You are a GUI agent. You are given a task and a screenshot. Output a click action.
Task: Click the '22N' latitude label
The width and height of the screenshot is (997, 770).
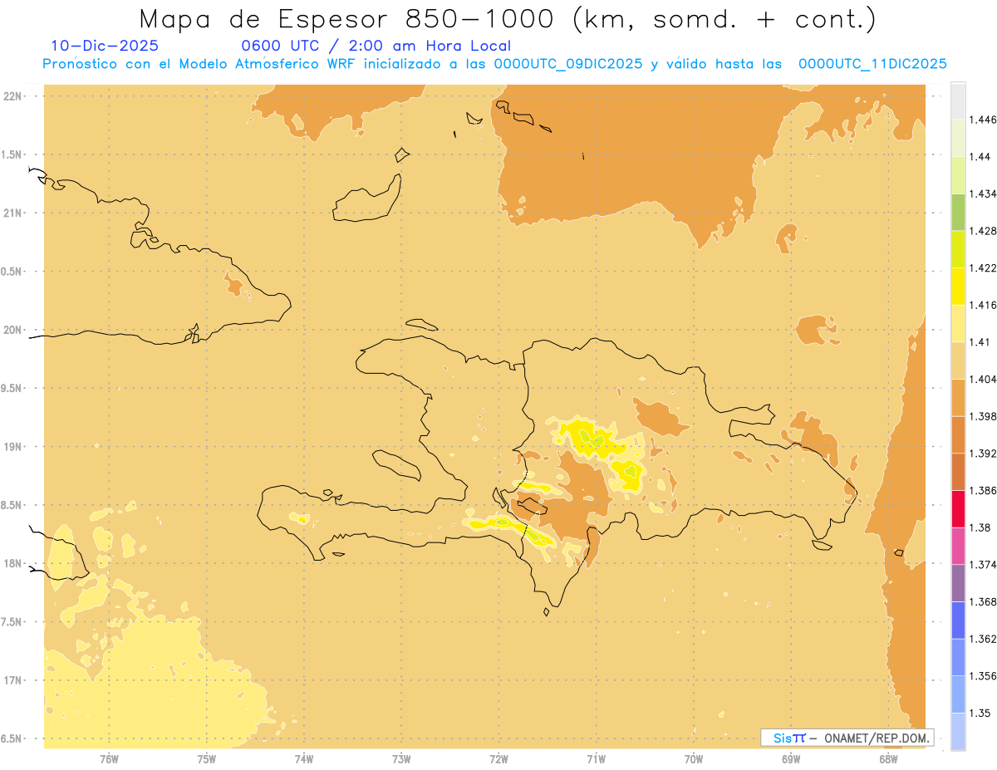[x=12, y=96]
